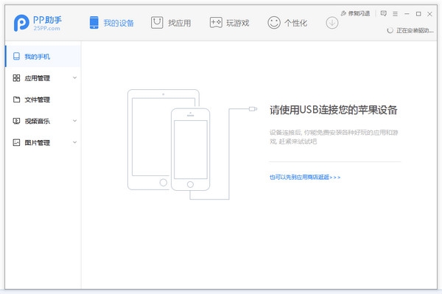
Task: Click the PP助手 logo icon
Action: tap(21, 23)
